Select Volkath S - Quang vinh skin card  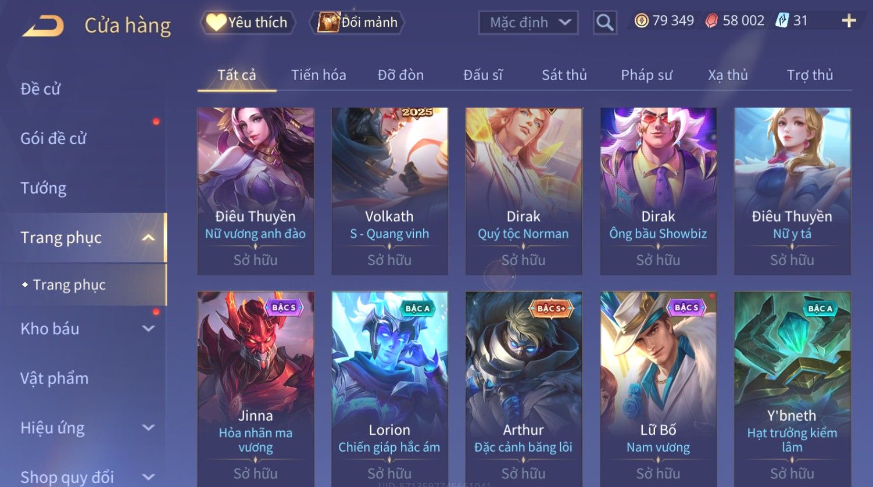389,191
